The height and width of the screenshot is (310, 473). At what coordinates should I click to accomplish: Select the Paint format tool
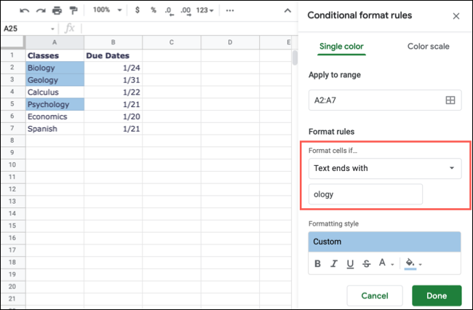[x=73, y=11]
